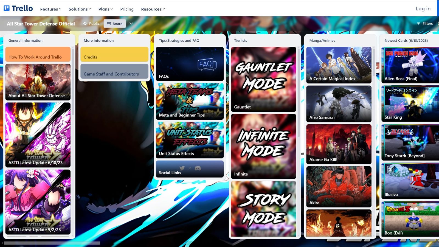The image size is (439, 247).
Task: Click the Trello logo icon
Action: pos(7,8)
